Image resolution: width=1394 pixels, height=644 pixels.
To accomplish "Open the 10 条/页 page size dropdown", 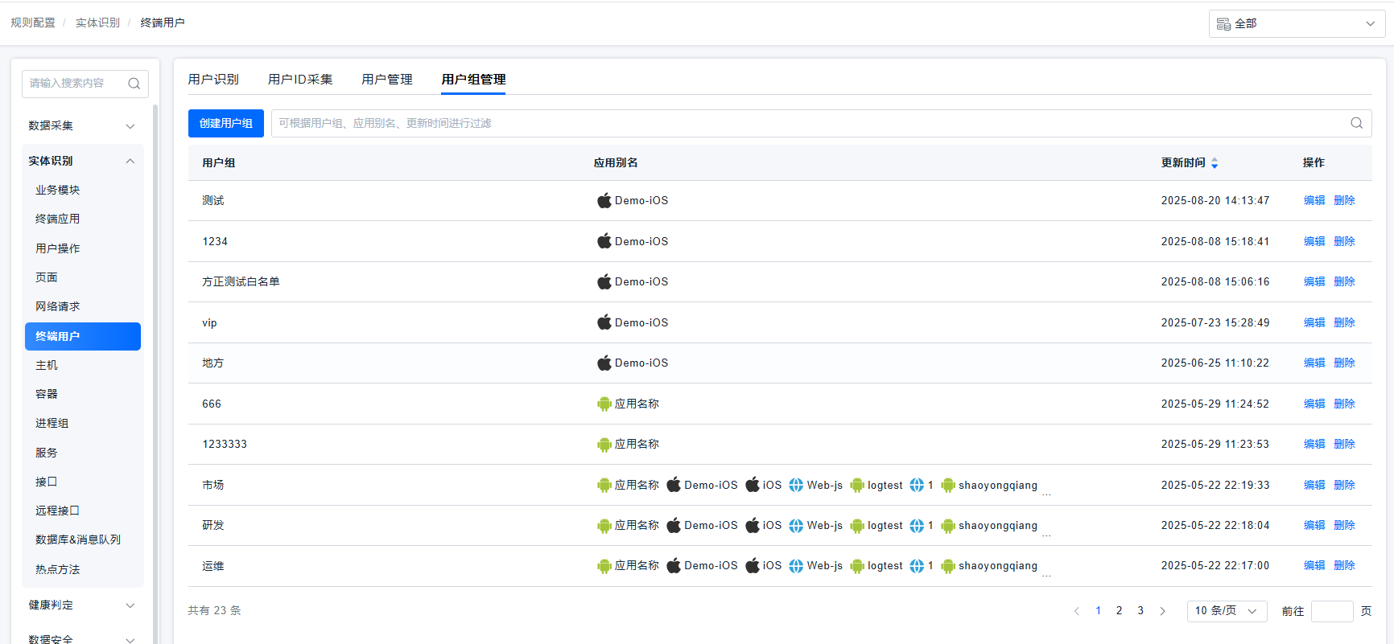I will tap(1226, 611).
